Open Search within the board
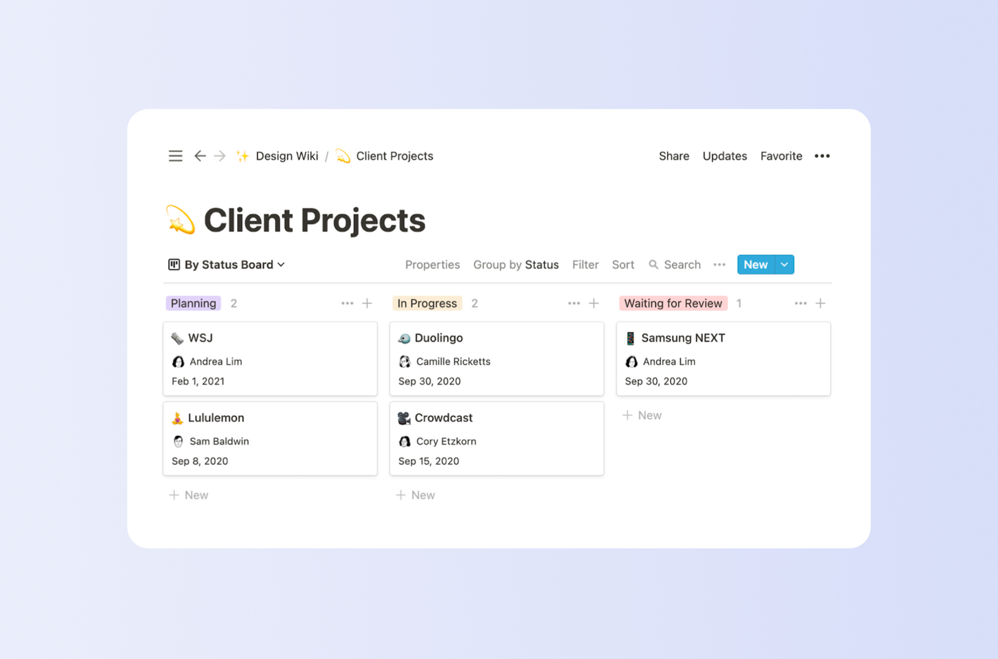Screen dimensions: 998x659 click(675, 264)
